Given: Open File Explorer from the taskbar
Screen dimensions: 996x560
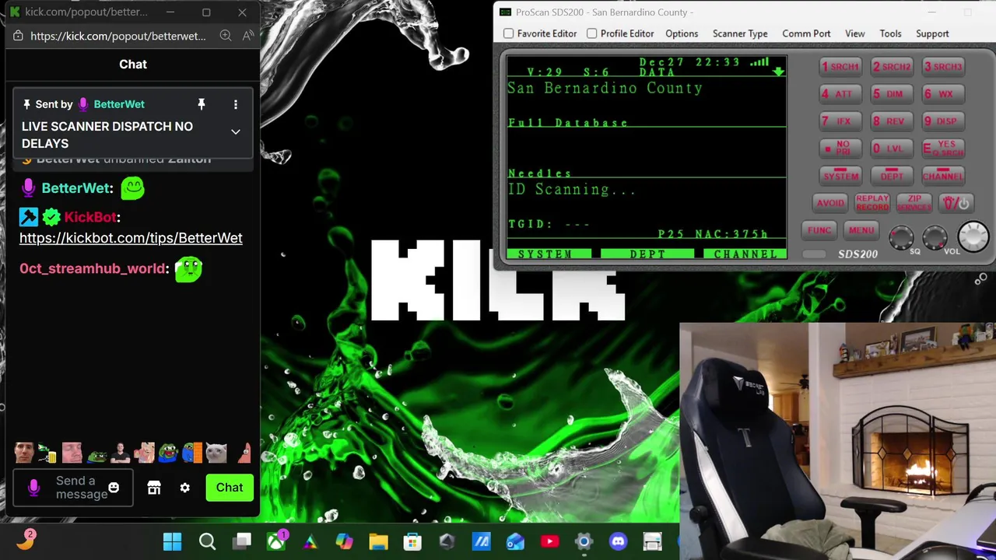Looking at the screenshot, I should coord(378,541).
